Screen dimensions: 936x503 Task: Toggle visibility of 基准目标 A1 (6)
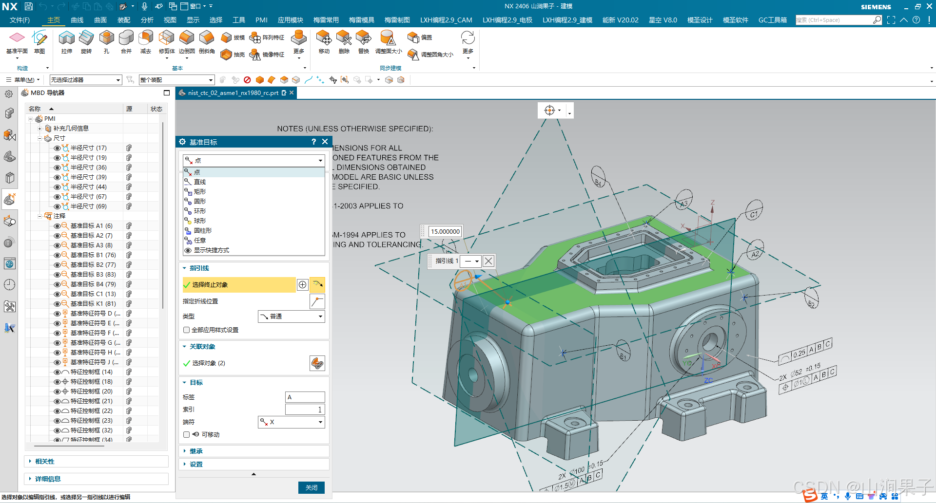[x=57, y=226]
